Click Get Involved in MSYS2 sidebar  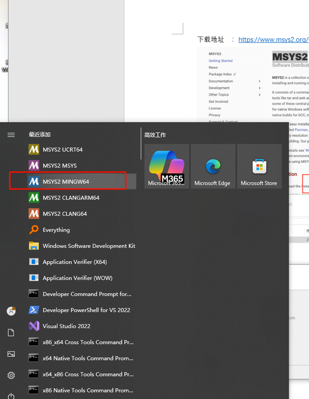[218, 101]
